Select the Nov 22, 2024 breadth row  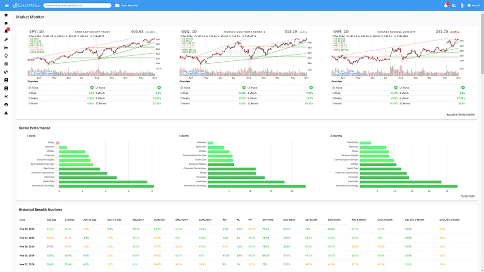coord(245,264)
